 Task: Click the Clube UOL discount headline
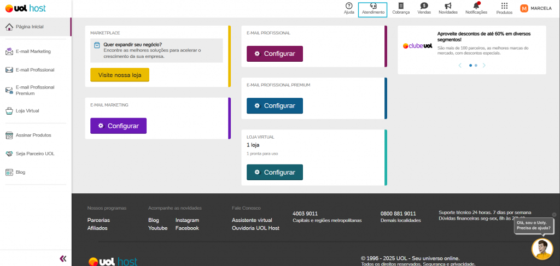click(484, 37)
